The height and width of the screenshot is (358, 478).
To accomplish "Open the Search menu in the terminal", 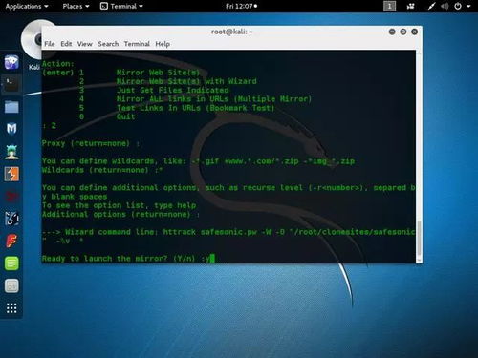I will [108, 44].
